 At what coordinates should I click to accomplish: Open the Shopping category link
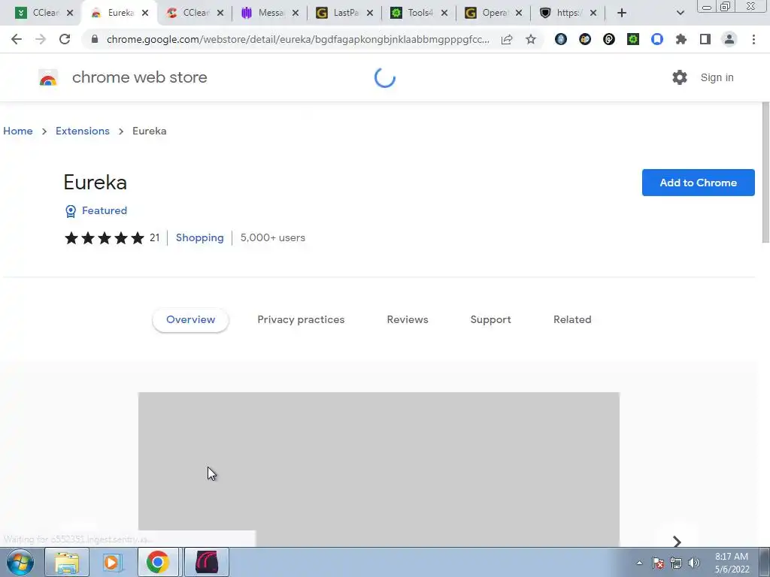pyautogui.click(x=199, y=237)
